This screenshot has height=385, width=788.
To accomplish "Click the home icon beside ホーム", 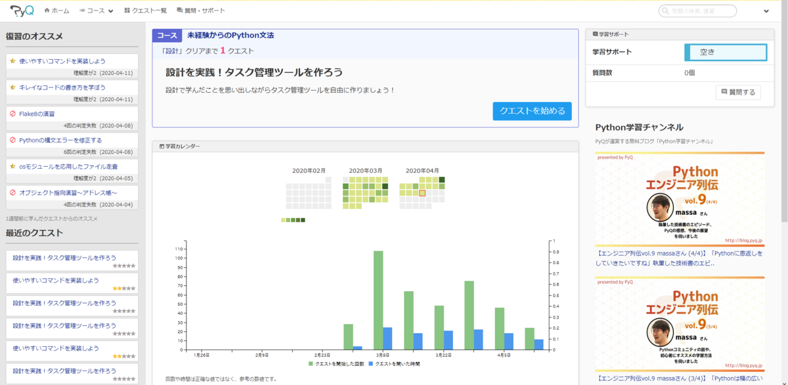I will (47, 11).
